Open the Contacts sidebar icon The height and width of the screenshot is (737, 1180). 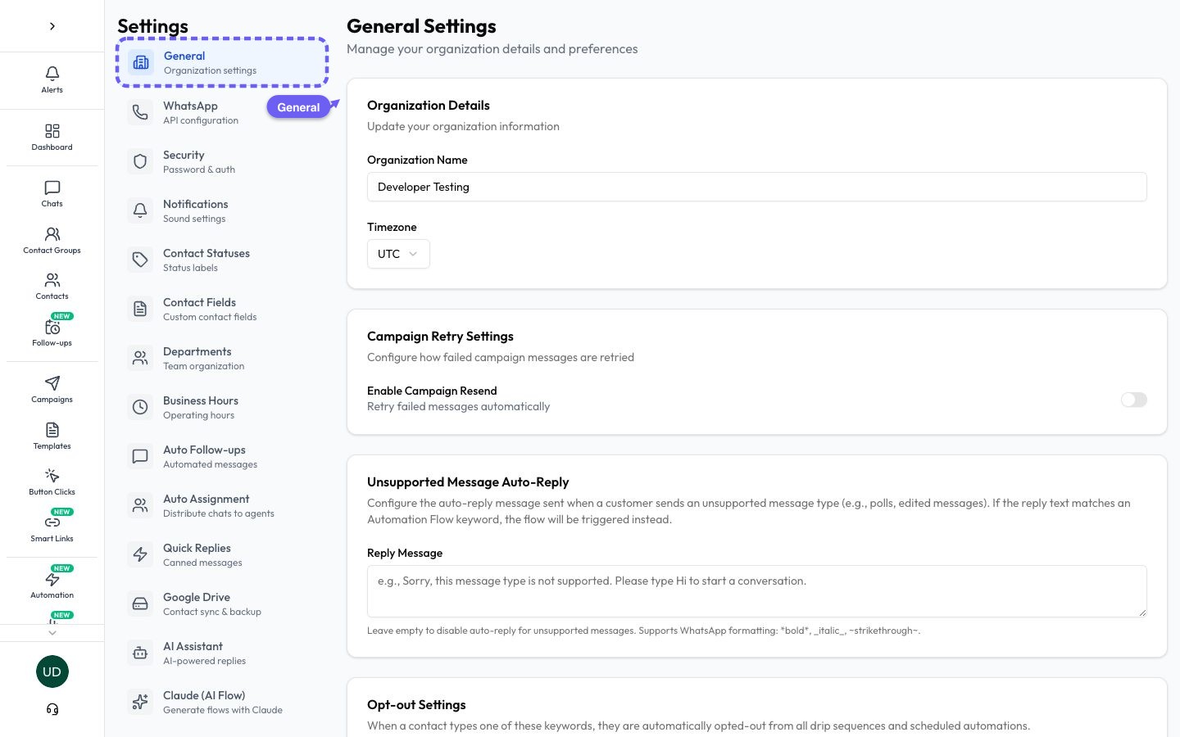pos(52,280)
